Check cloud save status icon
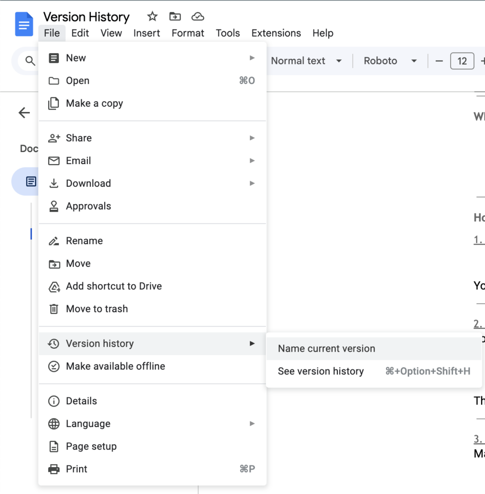485x494 pixels. 197,17
